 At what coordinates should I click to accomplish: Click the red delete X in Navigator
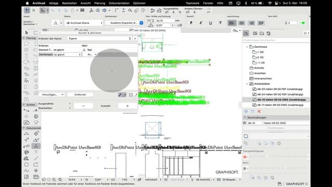pos(259,111)
